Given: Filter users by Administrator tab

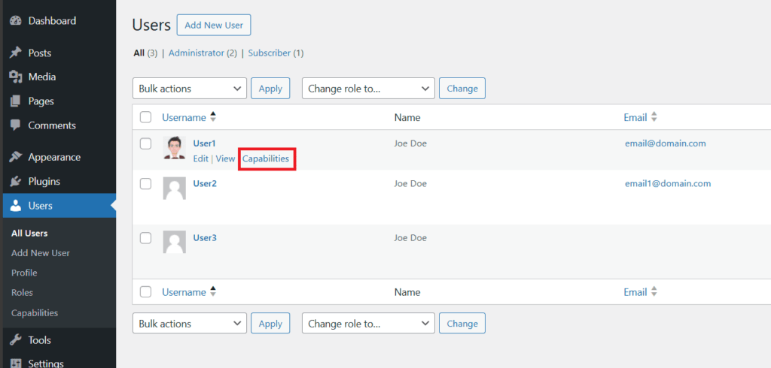Looking at the screenshot, I should (x=196, y=53).
